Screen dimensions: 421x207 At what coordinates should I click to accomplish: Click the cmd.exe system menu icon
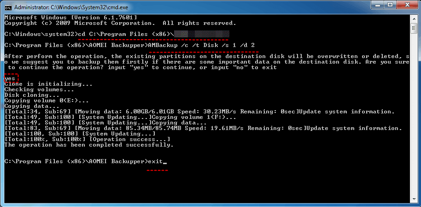coord(7,6)
